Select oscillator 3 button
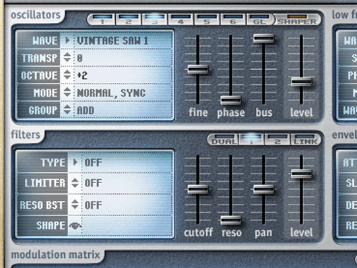357x268 pixels. click(x=155, y=20)
